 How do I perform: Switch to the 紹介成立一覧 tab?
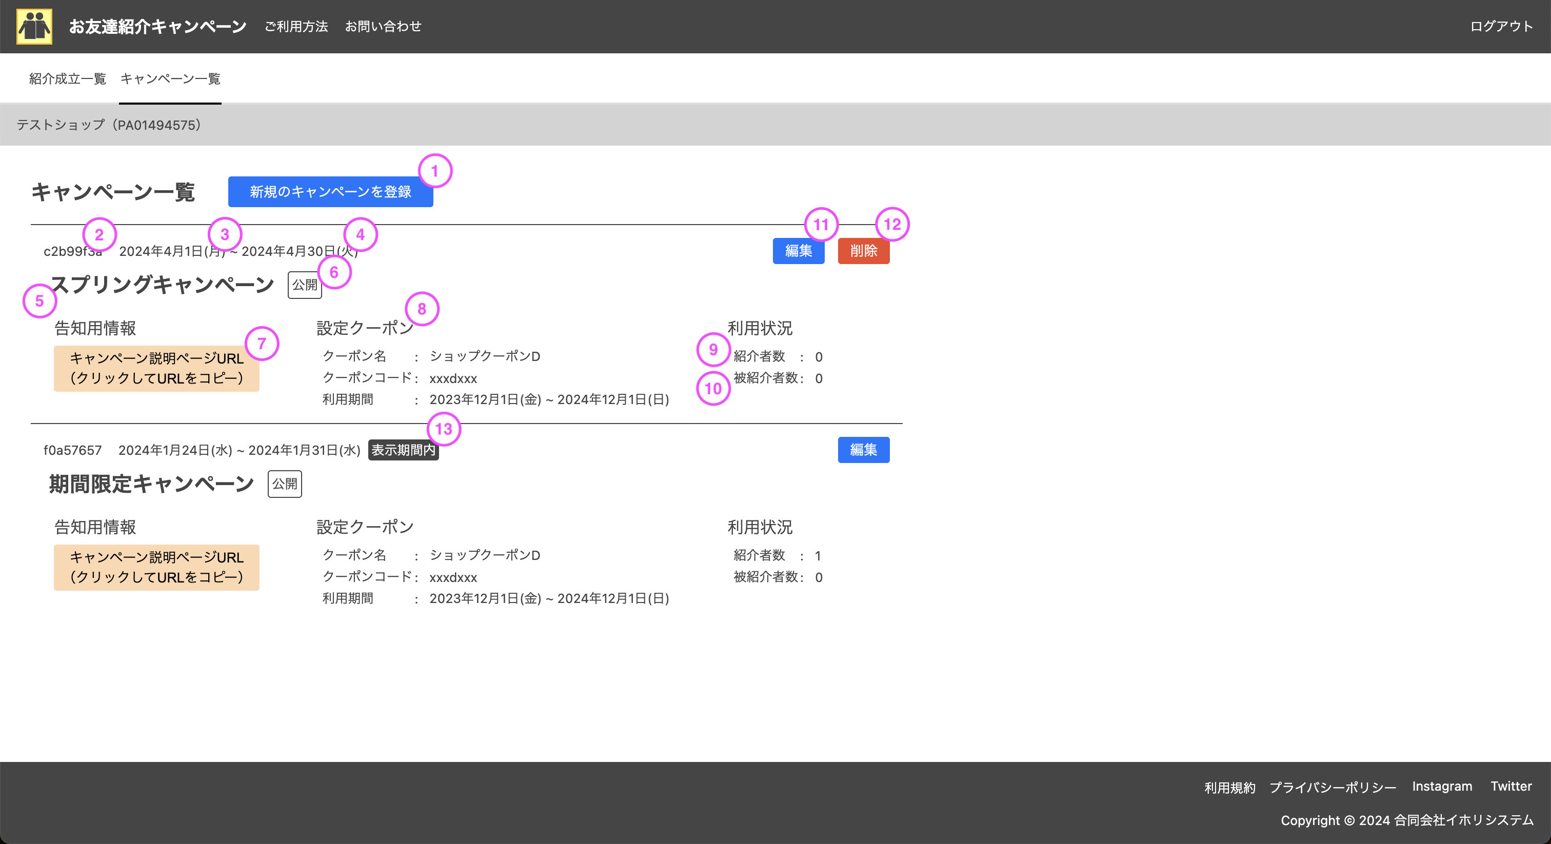pos(67,78)
